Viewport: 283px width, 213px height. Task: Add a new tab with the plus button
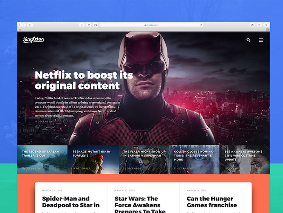click(x=268, y=30)
